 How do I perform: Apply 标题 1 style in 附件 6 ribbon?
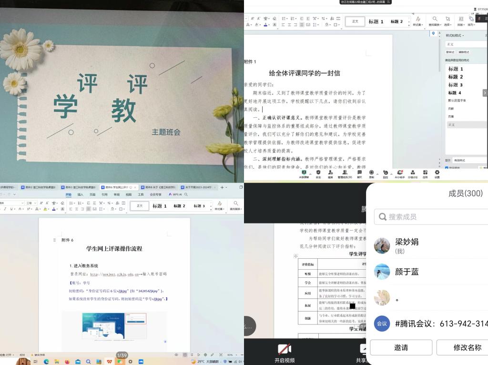click(159, 206)
